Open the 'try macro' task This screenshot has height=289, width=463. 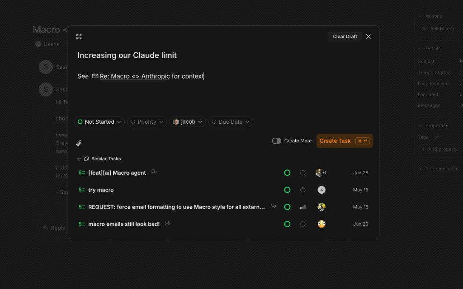[x=101, y=190]
